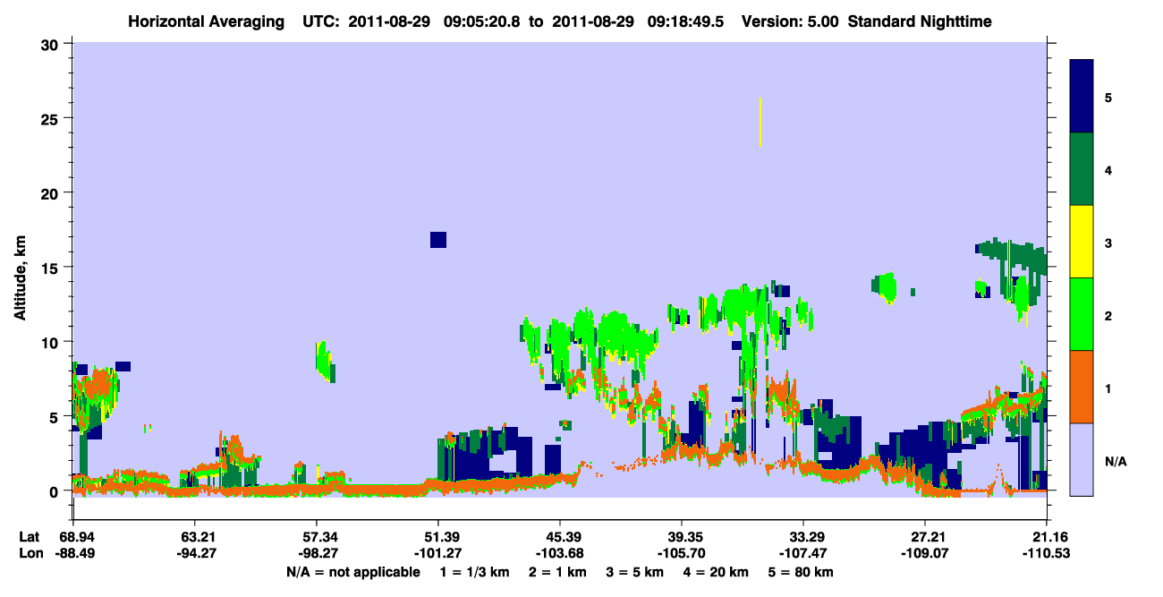
Task: Click 'Version: 5.00' text
Action: pyautogui.click(x=790, y=21)
